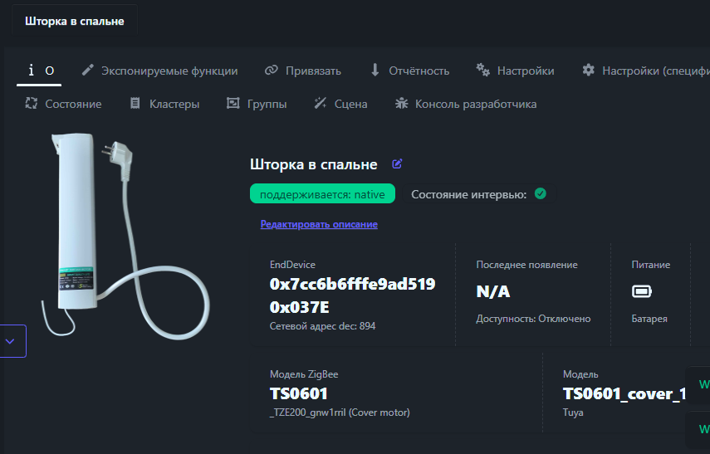Click the EndDevice label
The image size is (710, 454).
292,265
